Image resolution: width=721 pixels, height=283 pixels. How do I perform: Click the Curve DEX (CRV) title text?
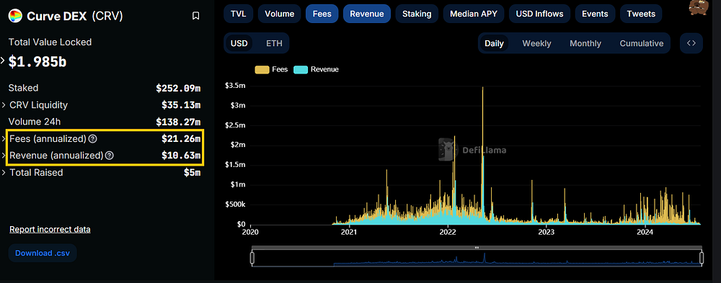75,17
